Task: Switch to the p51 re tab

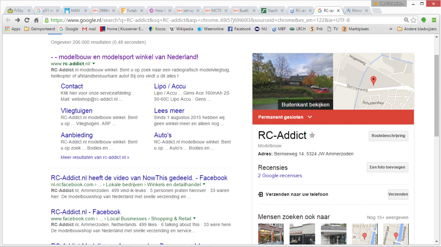Action: (46, 10)
